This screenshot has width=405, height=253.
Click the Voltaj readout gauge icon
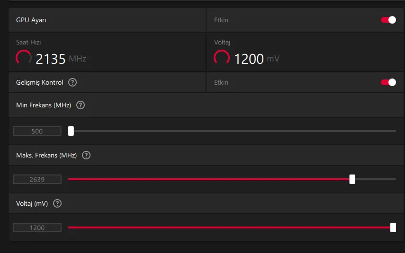pyautogui.click(x=222, y=58)
